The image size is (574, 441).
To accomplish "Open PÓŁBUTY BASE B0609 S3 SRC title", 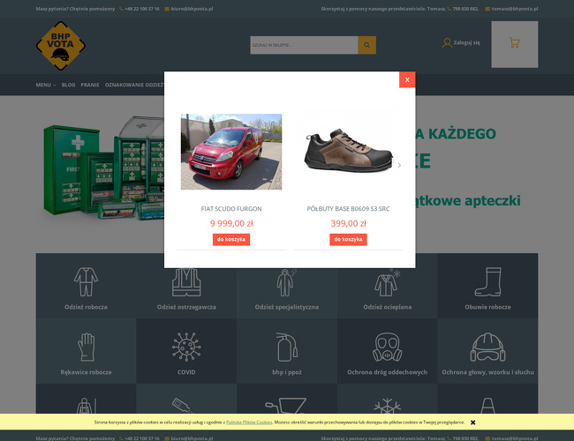I will 348,209.
